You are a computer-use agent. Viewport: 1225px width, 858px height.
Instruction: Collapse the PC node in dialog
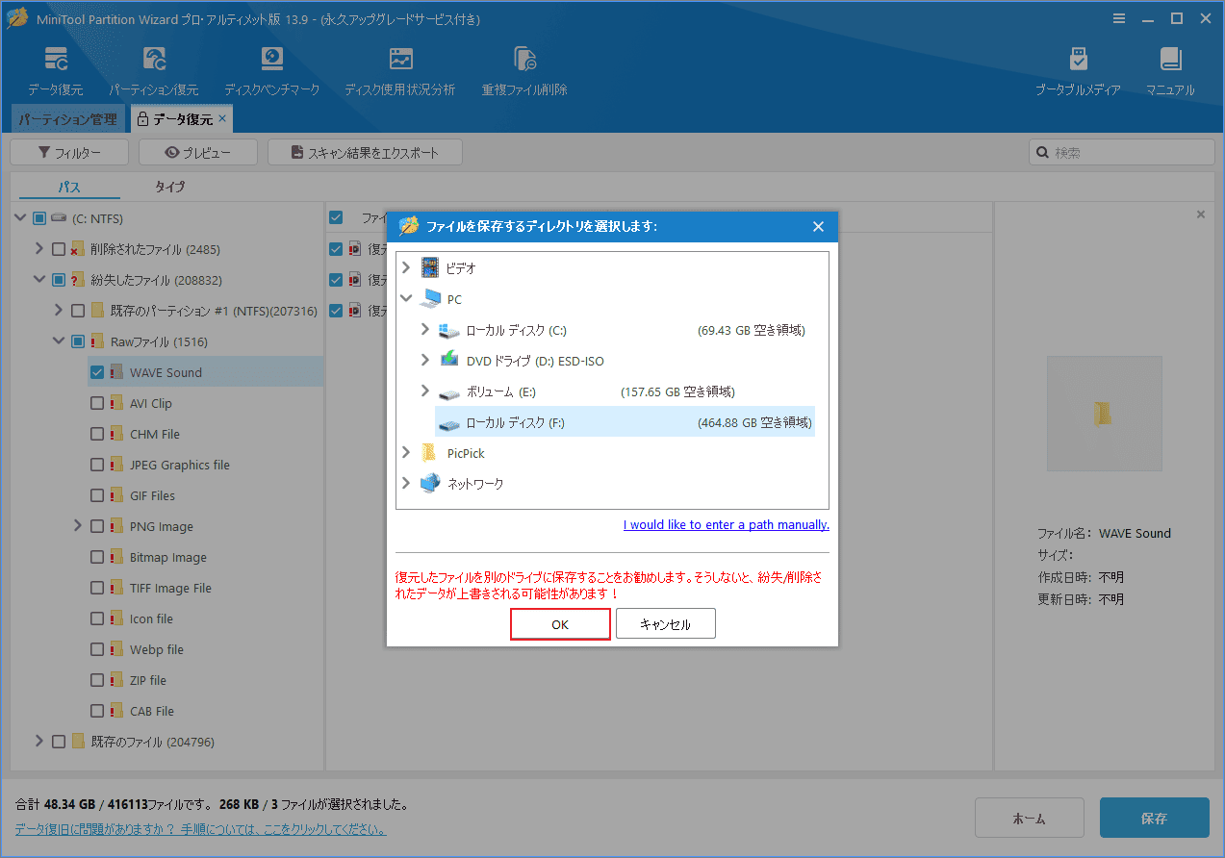point(406,299)
